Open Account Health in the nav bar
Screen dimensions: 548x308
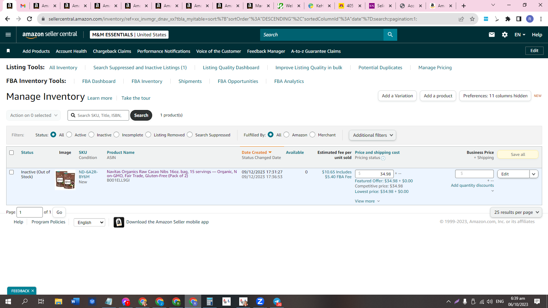[71, 51]
